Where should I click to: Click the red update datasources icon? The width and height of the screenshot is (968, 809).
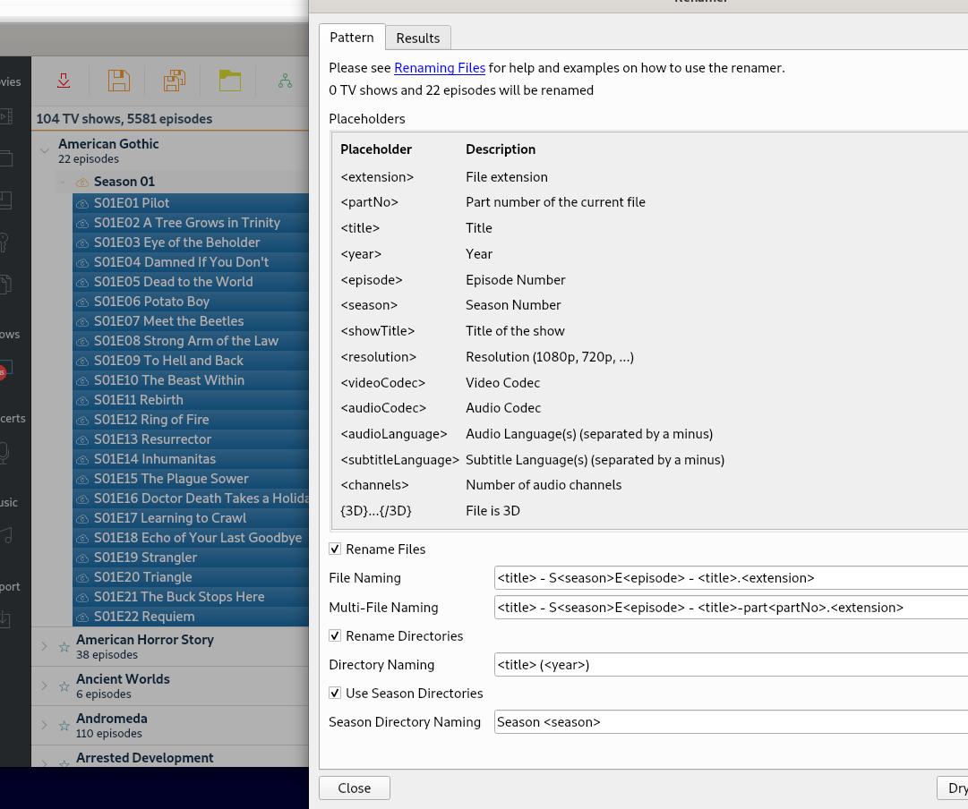point(63,80)
